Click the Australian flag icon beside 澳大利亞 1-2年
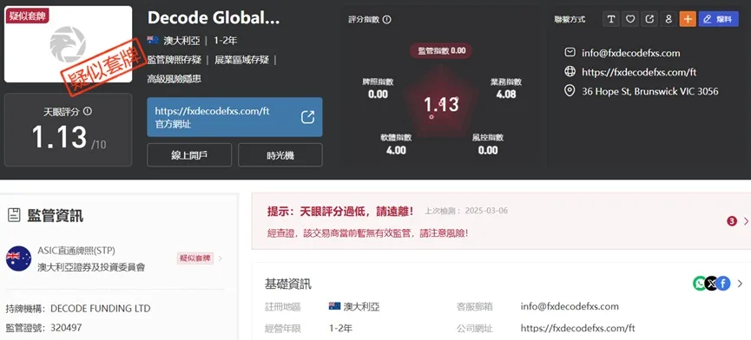The image size is (751, 340). pos(153,41)
